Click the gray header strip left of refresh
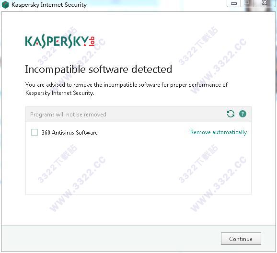Viewport: 277px width, 253px height. tap(166, 115)
